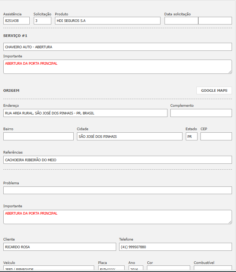Select the Cidade field

(x=129, y=136)
